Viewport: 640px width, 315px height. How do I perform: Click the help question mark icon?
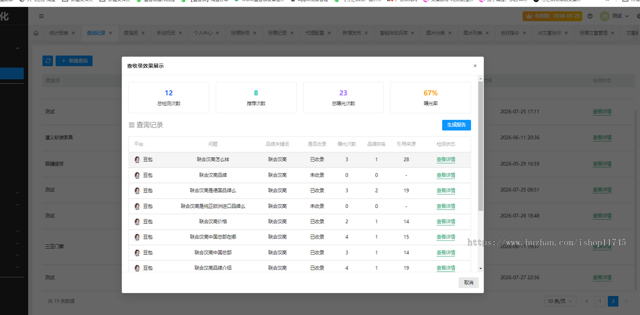click(x=590, y=17)
